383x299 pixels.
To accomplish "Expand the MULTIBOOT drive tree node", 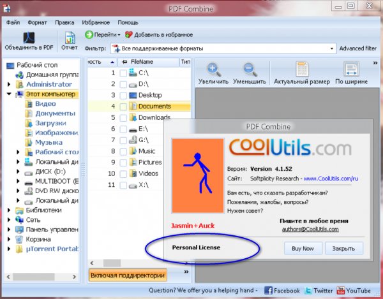I will coord(18,181).
